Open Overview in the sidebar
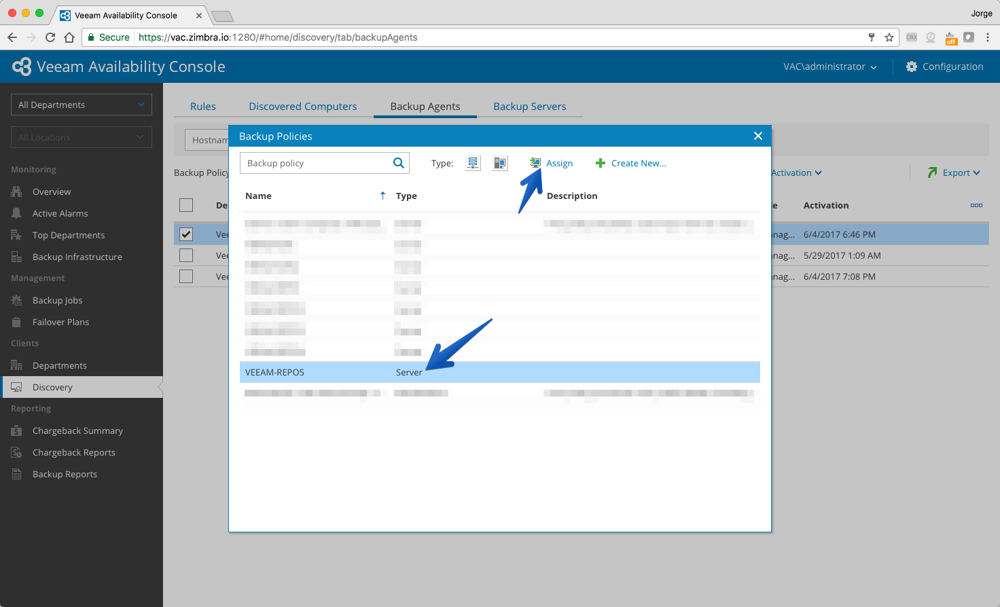Viewport: 1000px width, 607px height. (x=52, y=191)
